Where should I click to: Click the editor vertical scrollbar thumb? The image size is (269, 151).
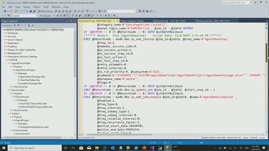(266, 53)
